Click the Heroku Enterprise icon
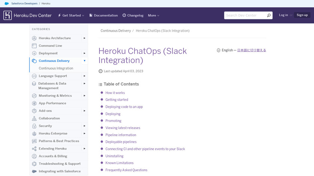Screen dimensions: 314x176 (x=34, y=133)
